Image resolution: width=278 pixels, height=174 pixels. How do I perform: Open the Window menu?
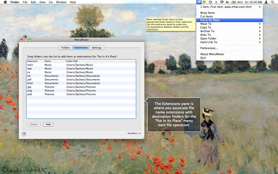61,2
